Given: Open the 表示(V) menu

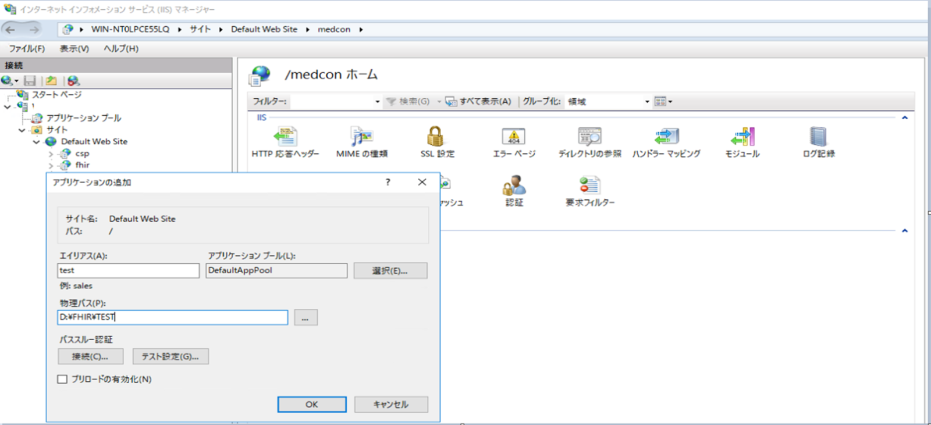Looking at the screenshot, I should [74, 49].
